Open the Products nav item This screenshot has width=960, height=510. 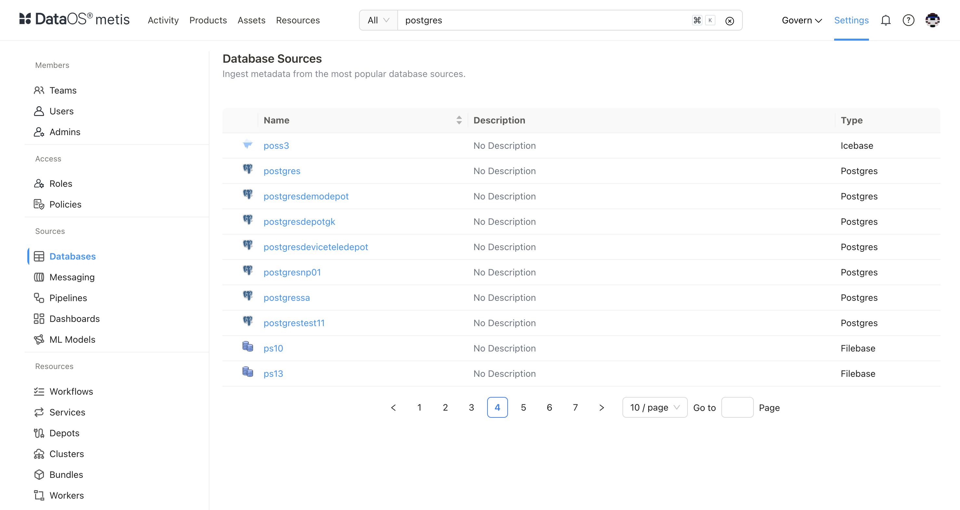pyautogui.click(x=208, y=20)
